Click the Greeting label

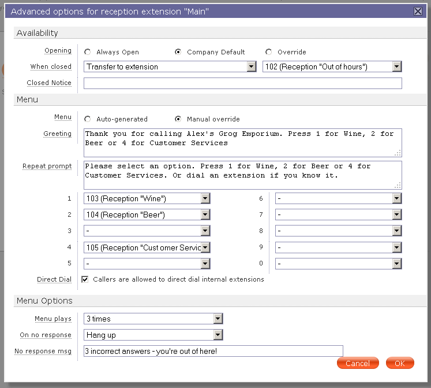[x=58, y=134]
